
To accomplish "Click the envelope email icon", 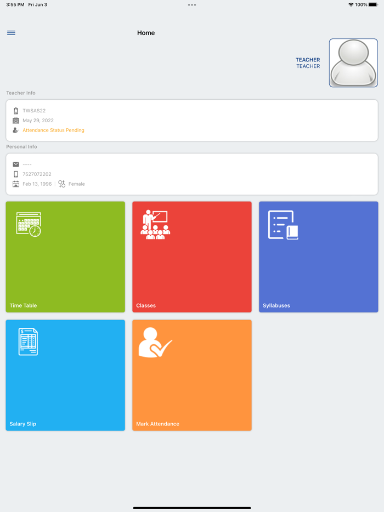I will pyautogui.click(x=16, y=164).
